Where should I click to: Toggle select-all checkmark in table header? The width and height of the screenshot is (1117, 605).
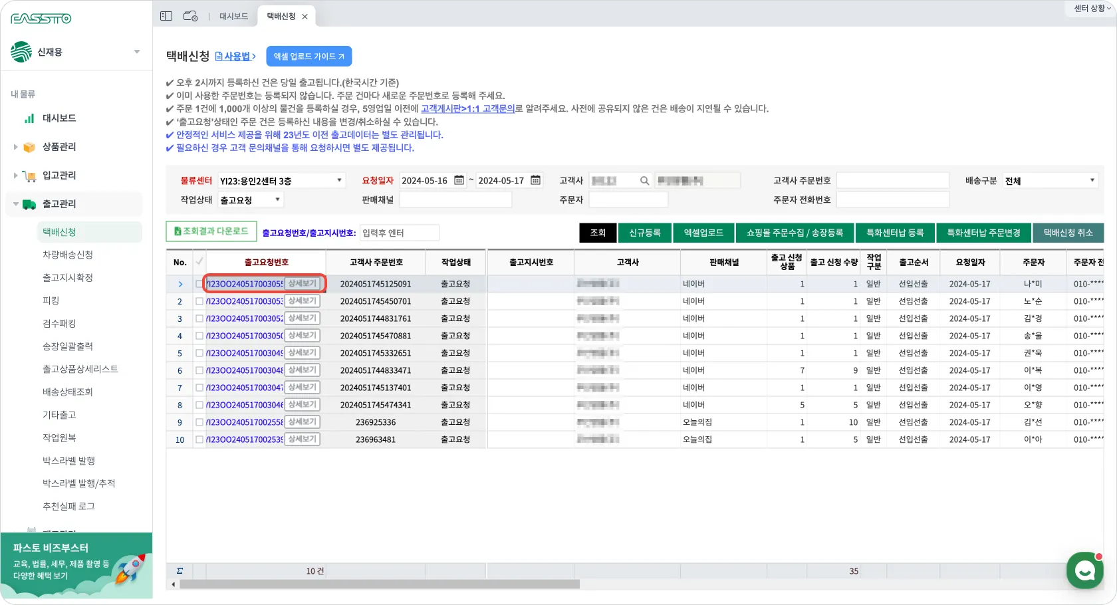pos(199,261)
